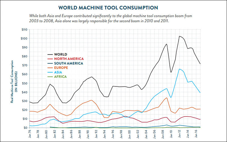Image resolution: width=227 pixels, height=142 pixels.
Task: Click the Jan 02 x-axis label
Action: pyautogui.click(x=138, y=134)
